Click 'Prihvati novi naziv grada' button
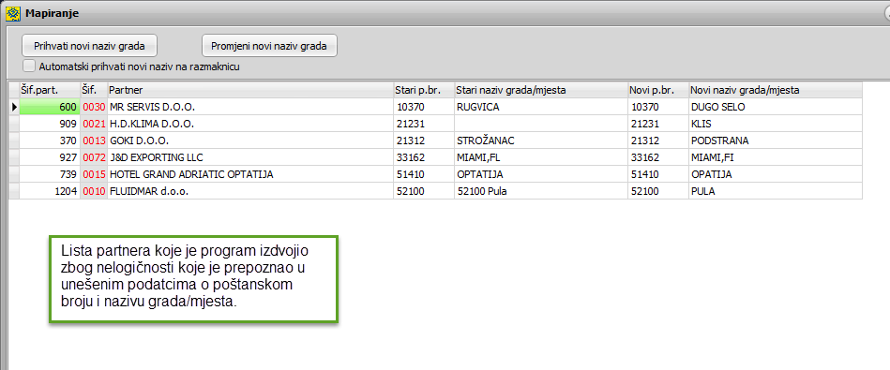The width and height of the screenshot is (890, 370). 89,46
